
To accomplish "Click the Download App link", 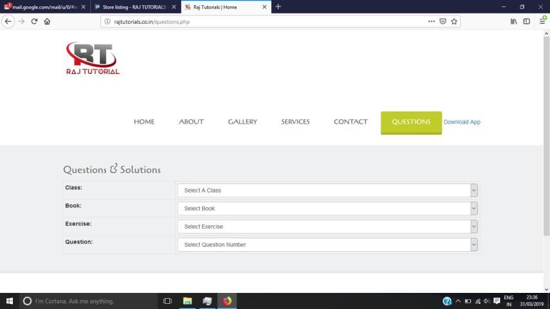I will 462,122.
